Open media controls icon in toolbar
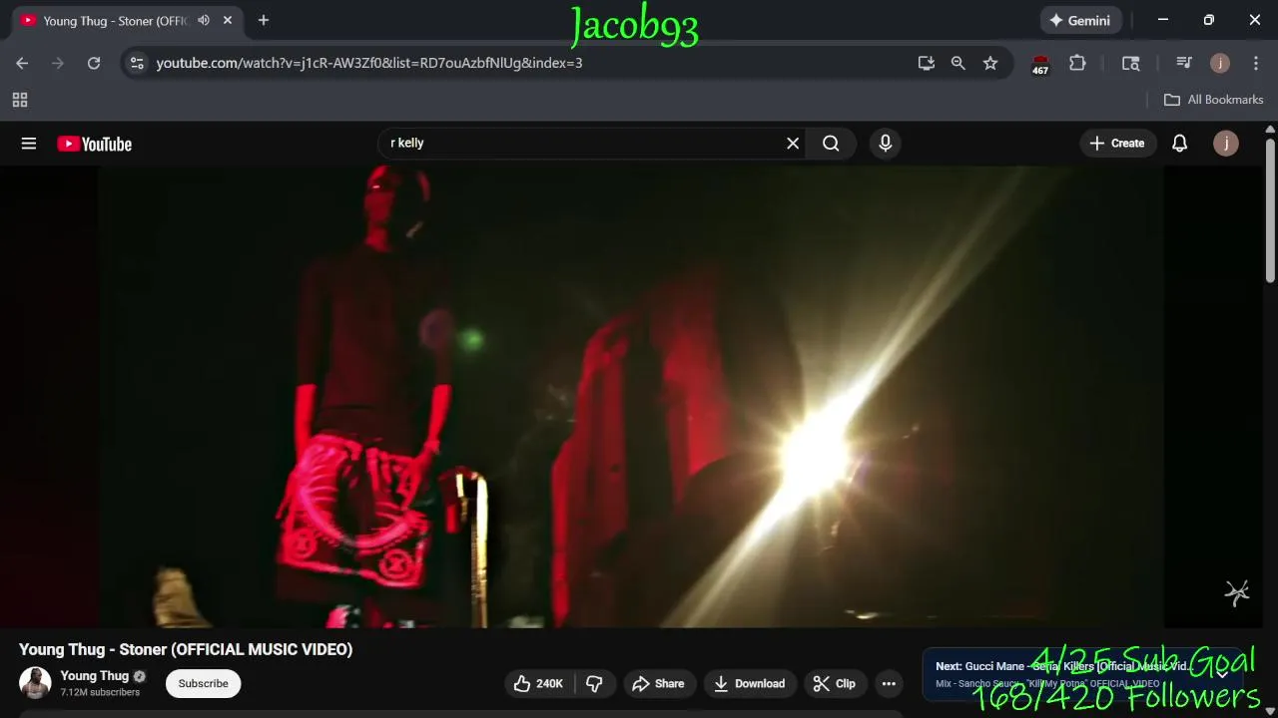The image size is (1278, 718). 1184,63
